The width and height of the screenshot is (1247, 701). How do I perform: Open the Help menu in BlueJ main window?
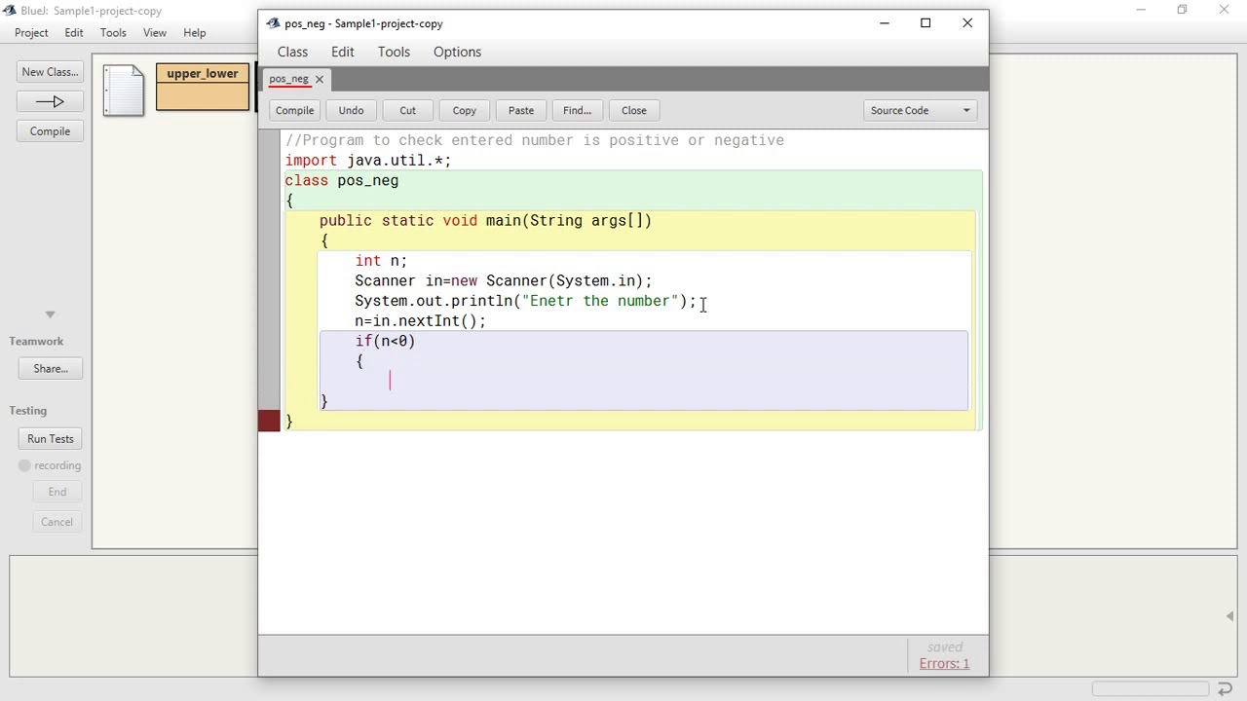(194, 32)
